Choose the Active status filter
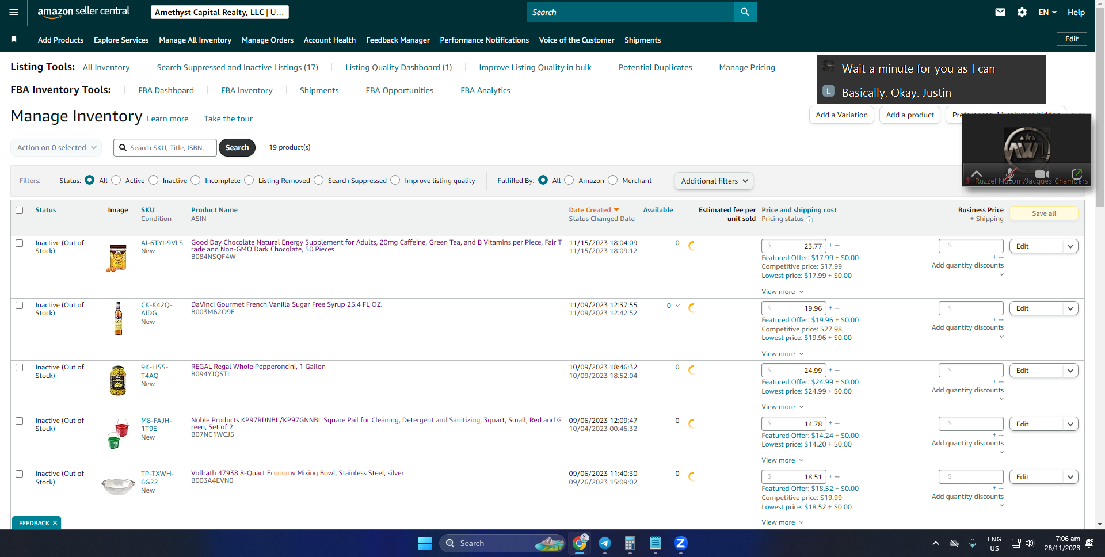The width and height of the screenshot is (1105, 557). click(x=116, y=180)
